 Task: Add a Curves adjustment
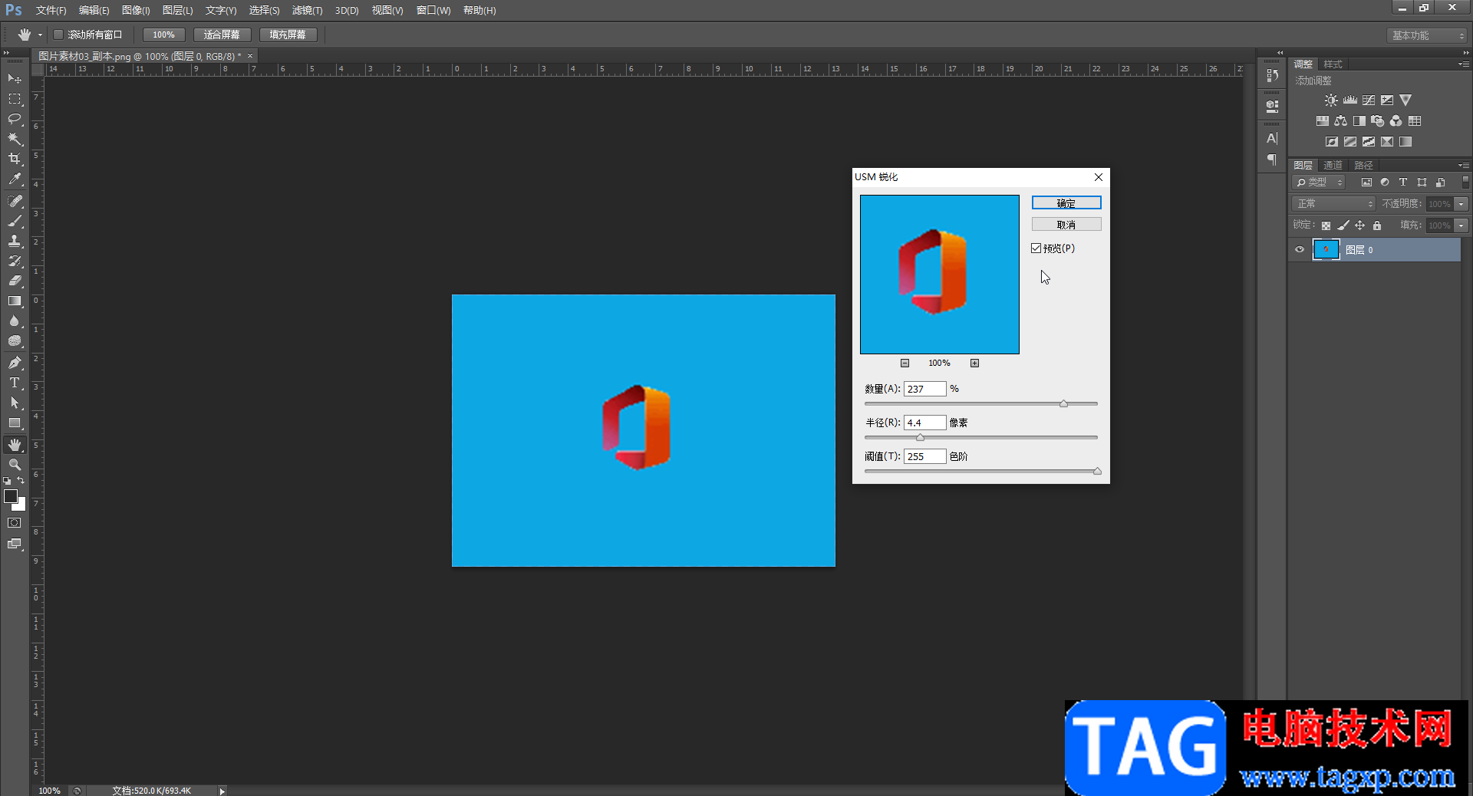[x=1369, y=100]
